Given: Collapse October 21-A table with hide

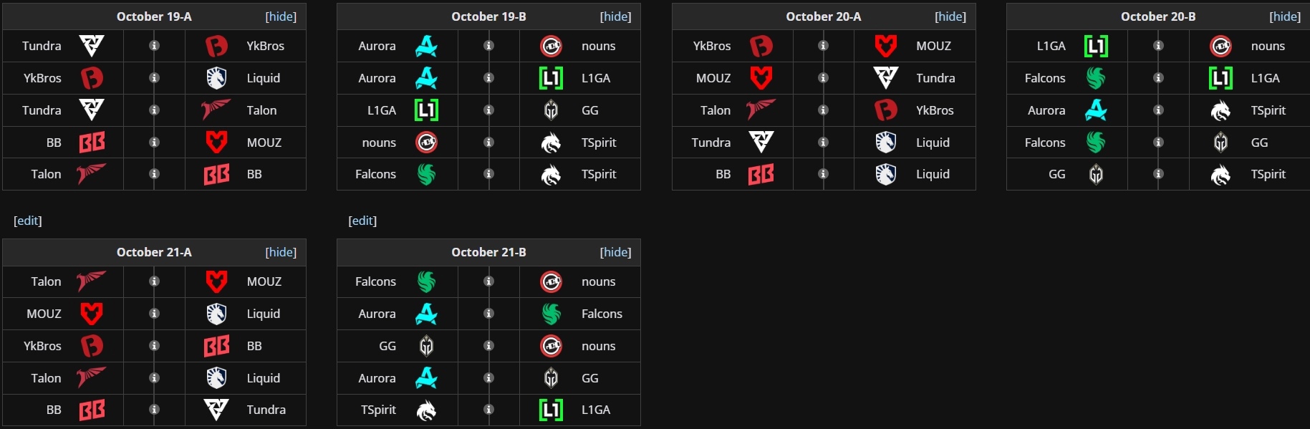Looking at the screenshot, I should tap(281, 252).
